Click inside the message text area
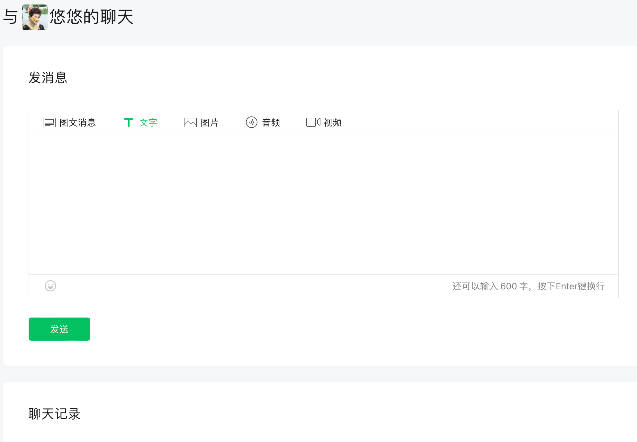 pyautogui.click(x=323, y=204)
